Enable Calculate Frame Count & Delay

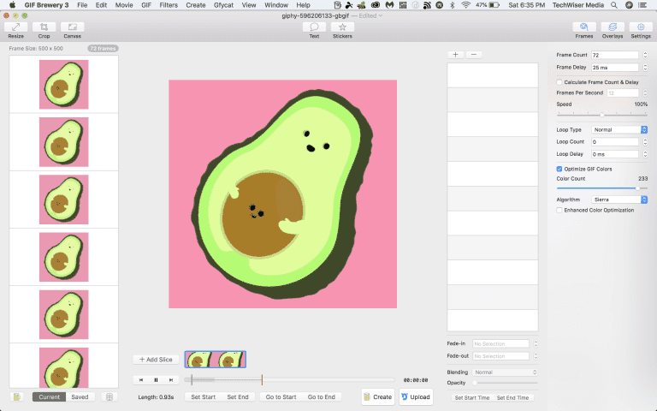pyautogui.click(x=559, y=82)
